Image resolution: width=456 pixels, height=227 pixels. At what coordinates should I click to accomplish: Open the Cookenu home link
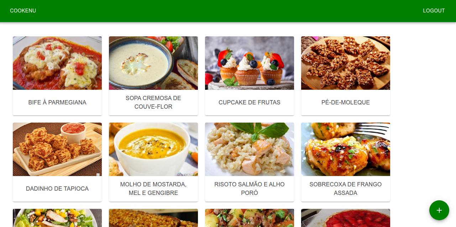[x=23, y=11]
